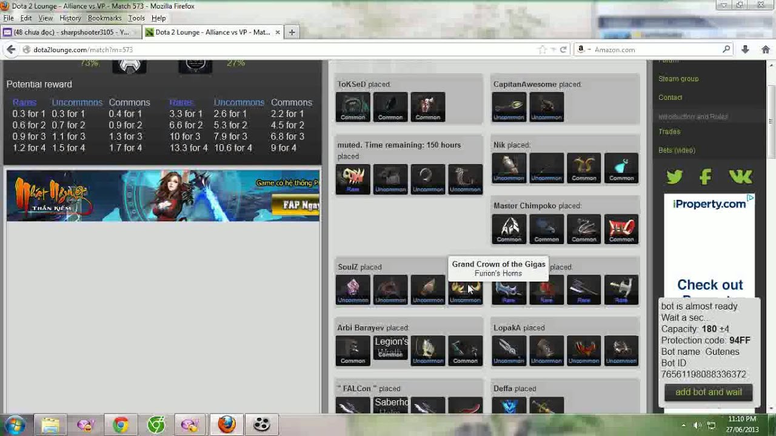Open the History menu
The image size is (776, 436).
[x=70, y=18]
